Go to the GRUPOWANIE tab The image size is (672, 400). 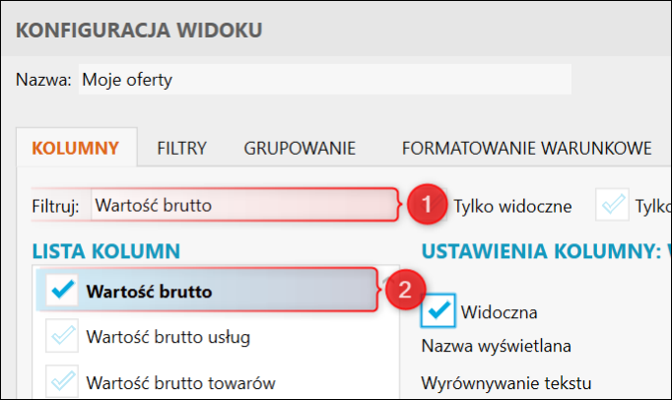point(300,149)
